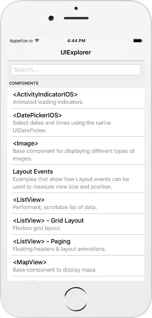Tap the UIExplorer navigation title
Viewport: 152px width, 318px height.
(76, 52)
